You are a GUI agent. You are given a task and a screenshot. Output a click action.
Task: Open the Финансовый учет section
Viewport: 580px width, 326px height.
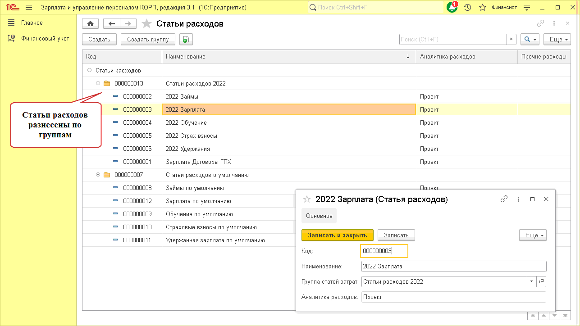click(x=45, y=38)
